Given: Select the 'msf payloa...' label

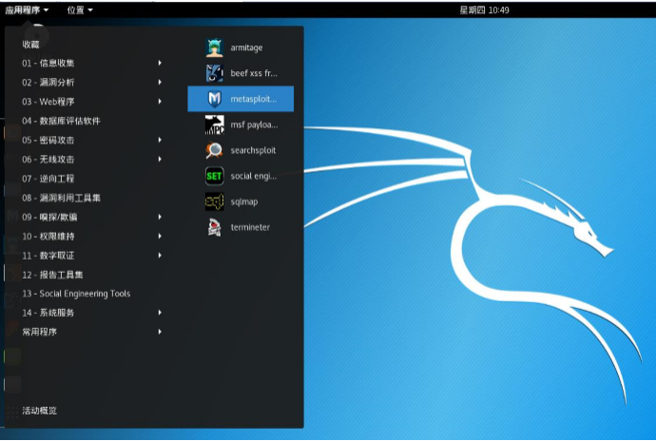Looking at the screenshot, I should point(254,125).
